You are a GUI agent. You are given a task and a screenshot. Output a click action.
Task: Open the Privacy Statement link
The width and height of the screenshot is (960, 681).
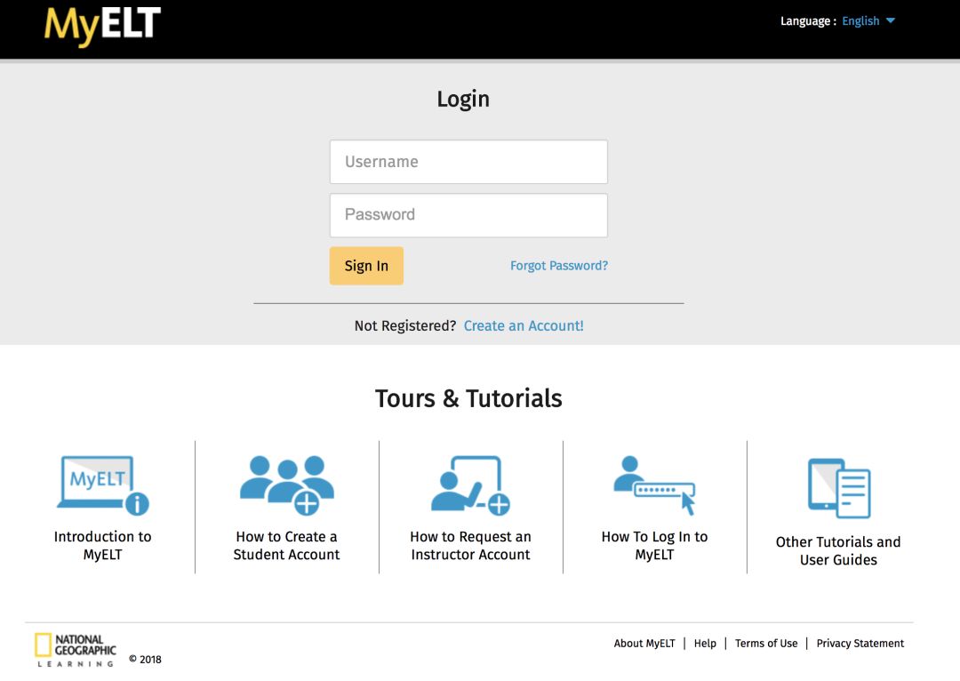pos(860,643)
